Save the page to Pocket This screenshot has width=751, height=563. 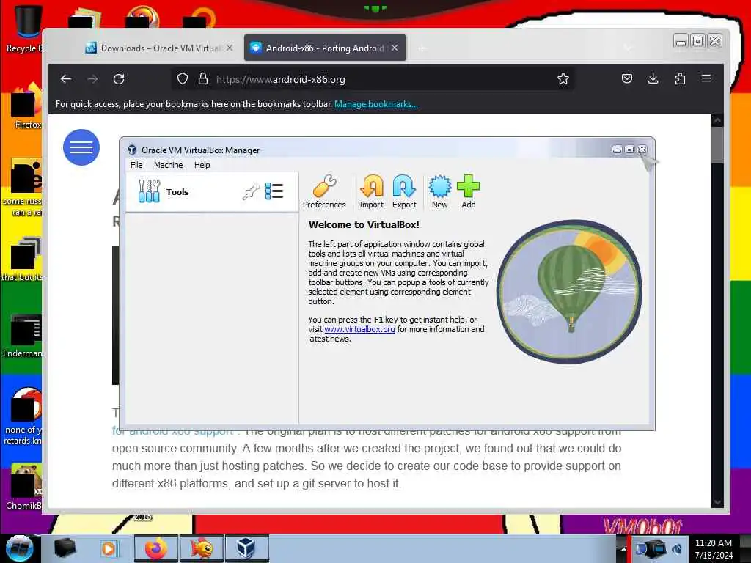coord(627,78)
